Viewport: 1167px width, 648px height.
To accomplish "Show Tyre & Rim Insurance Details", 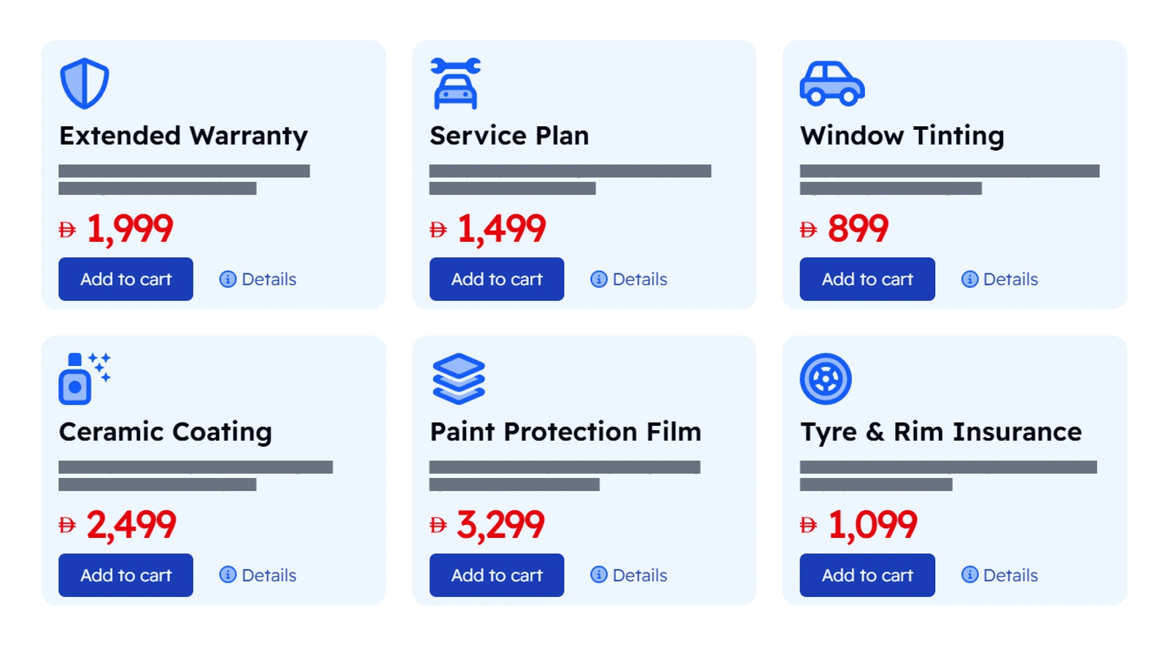I will pos(1000,575).
